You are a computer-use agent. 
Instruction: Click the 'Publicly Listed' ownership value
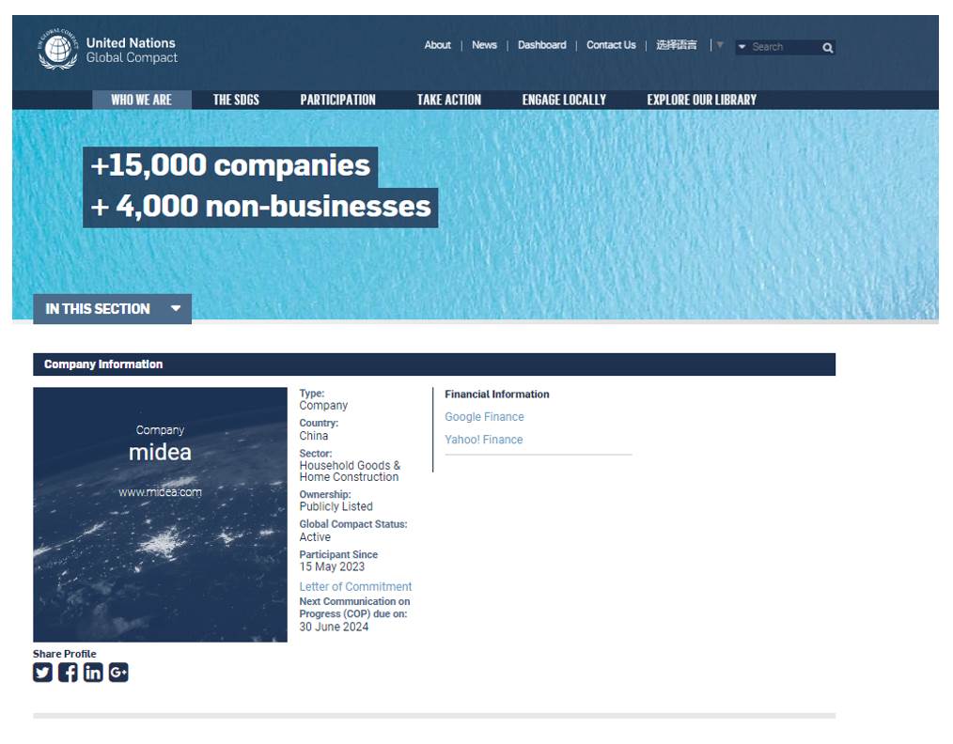[336, 506]
